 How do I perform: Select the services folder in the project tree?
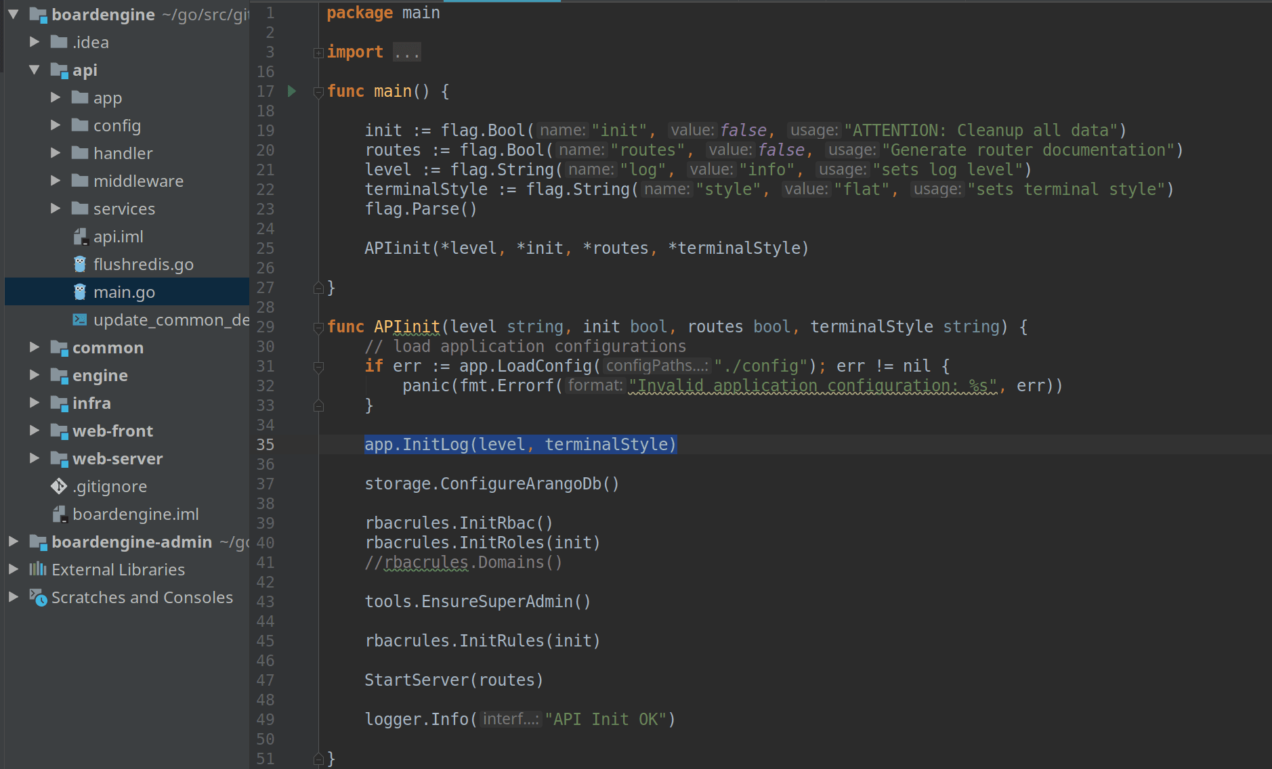(x=124, y=208)
